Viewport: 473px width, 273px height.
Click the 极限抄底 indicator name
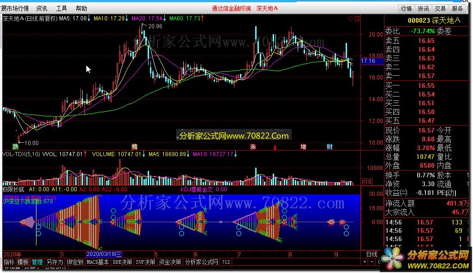tap(13, 189)
